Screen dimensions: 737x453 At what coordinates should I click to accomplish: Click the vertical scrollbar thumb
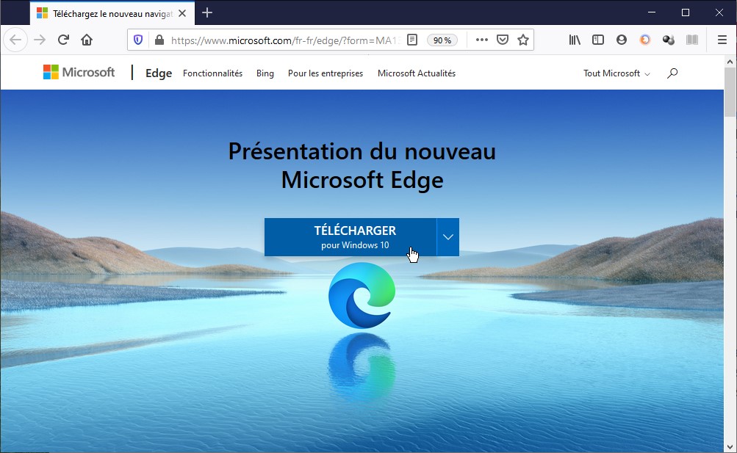click(730, 92)
